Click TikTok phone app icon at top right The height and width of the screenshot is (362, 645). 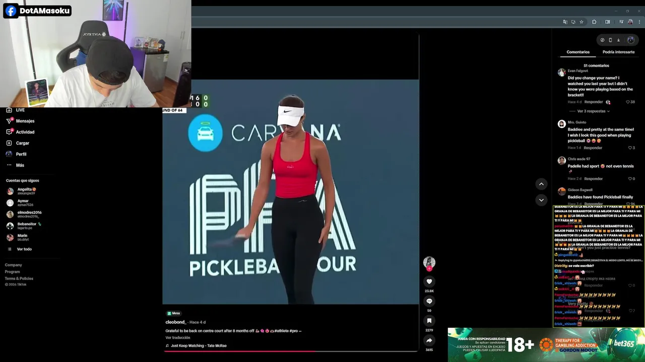pos(610,40)
